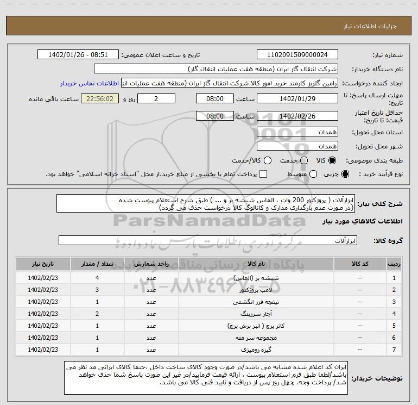
Task: Click the توضیحات خریدار notes box
Action: [x=206, y=378]
